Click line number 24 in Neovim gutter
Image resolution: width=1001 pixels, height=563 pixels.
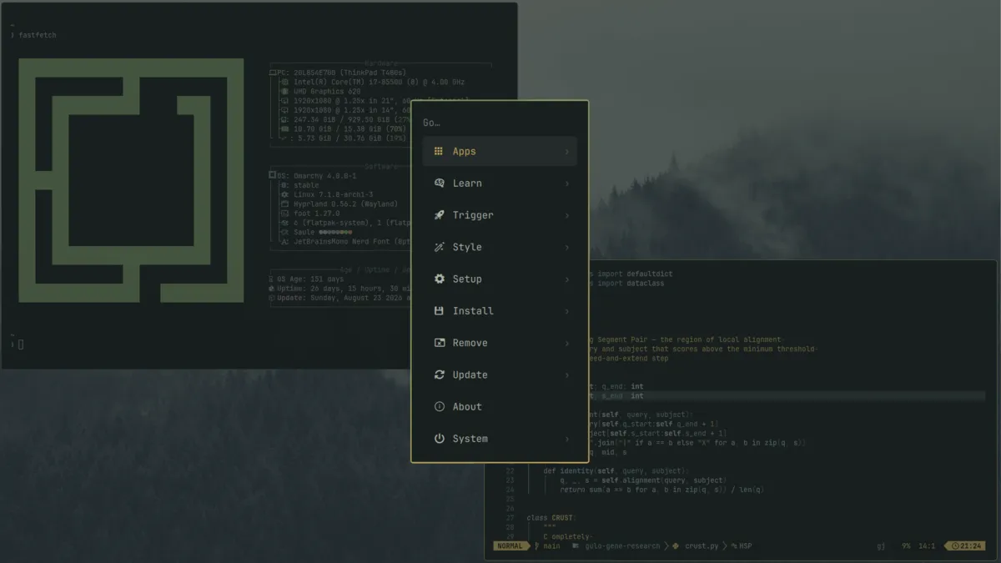click(510, 490)
